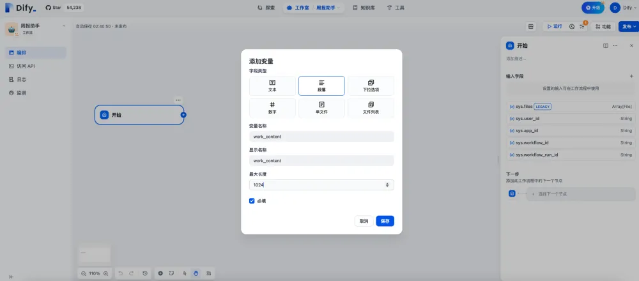Click the 开始 panel's blue node icon

pyautogui.click(x=510, y=45)
